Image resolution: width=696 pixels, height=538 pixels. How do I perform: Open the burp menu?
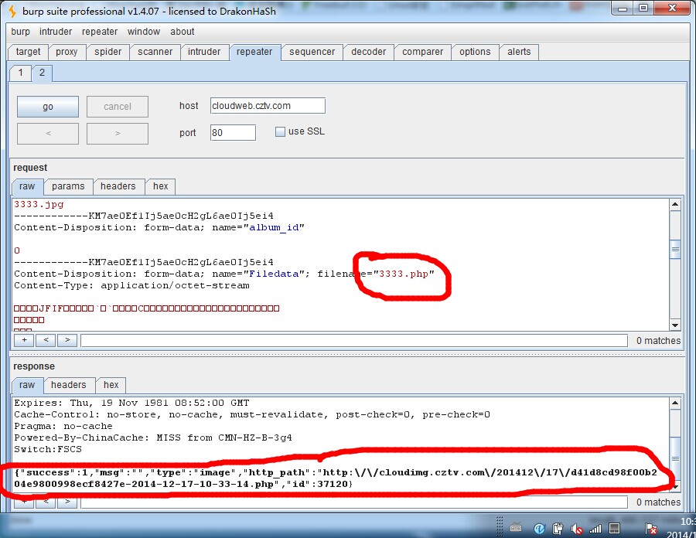[20, 32]
